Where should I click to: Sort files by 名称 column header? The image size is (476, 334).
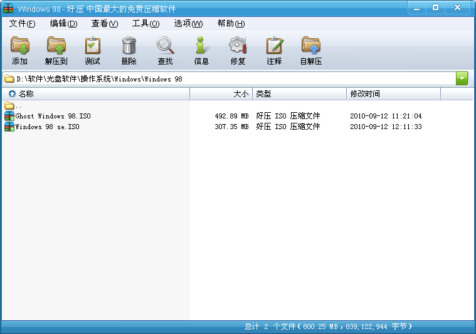(x=94, y=94)
